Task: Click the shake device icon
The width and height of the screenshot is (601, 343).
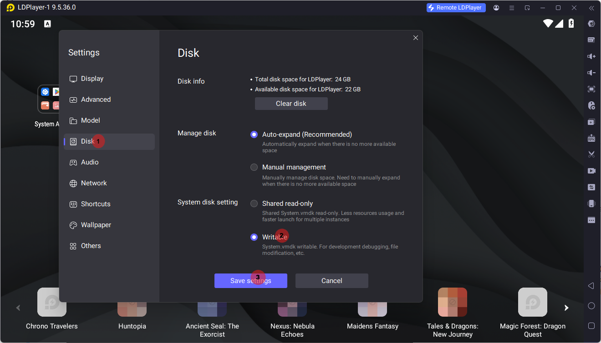Action: tap(591, 204)
